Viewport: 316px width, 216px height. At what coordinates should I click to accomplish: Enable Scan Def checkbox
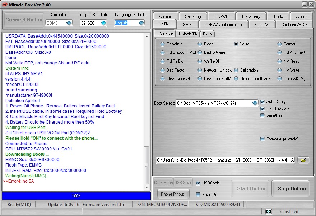[x=198, y=195]
